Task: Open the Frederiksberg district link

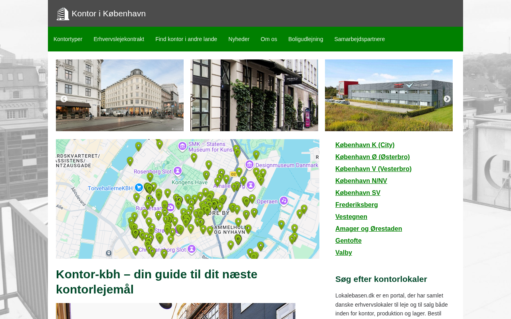Action: [357, 205]
